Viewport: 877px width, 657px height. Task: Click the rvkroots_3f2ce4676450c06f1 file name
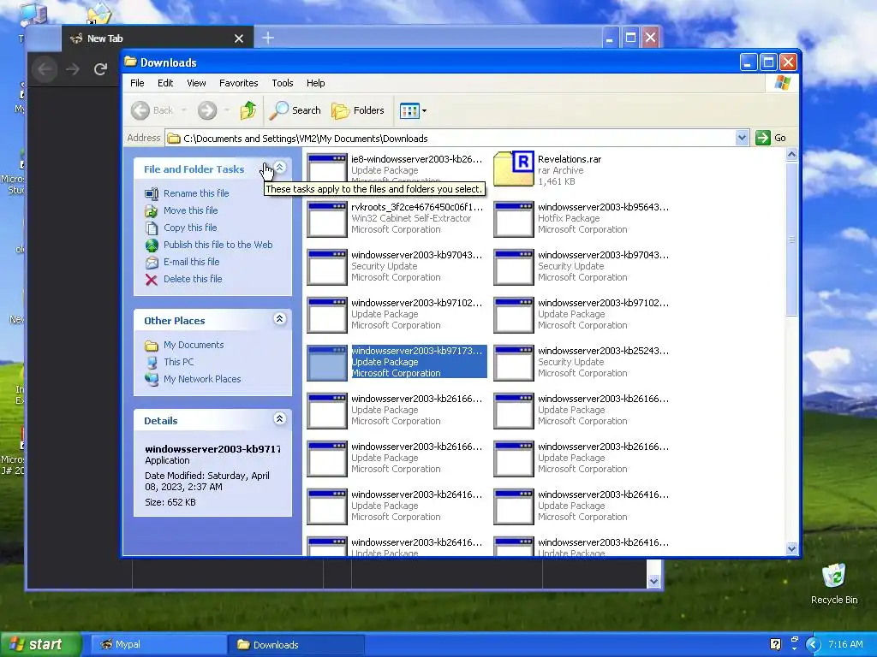point(417,207)
